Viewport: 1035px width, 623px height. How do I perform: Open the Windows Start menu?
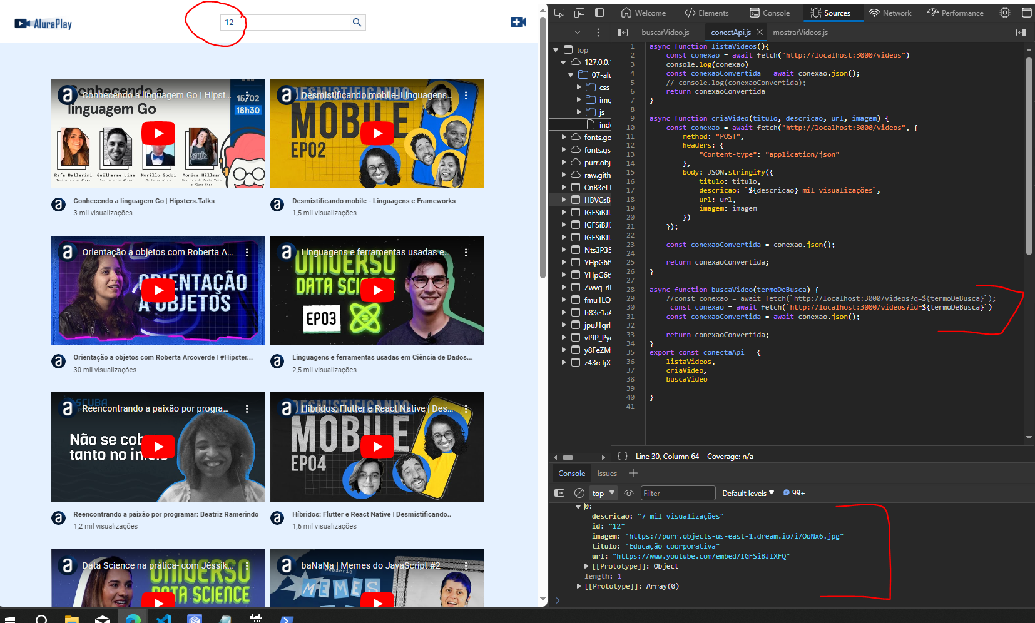click(x=9, y=619)
